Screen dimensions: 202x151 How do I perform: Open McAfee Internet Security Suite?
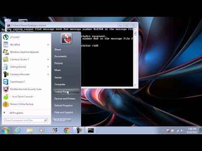(x=26, y=89)
